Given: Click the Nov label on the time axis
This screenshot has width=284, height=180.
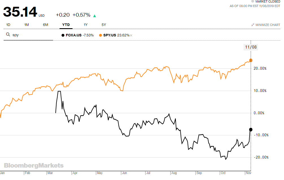Looking at the screenshot, I should (248, 173).
